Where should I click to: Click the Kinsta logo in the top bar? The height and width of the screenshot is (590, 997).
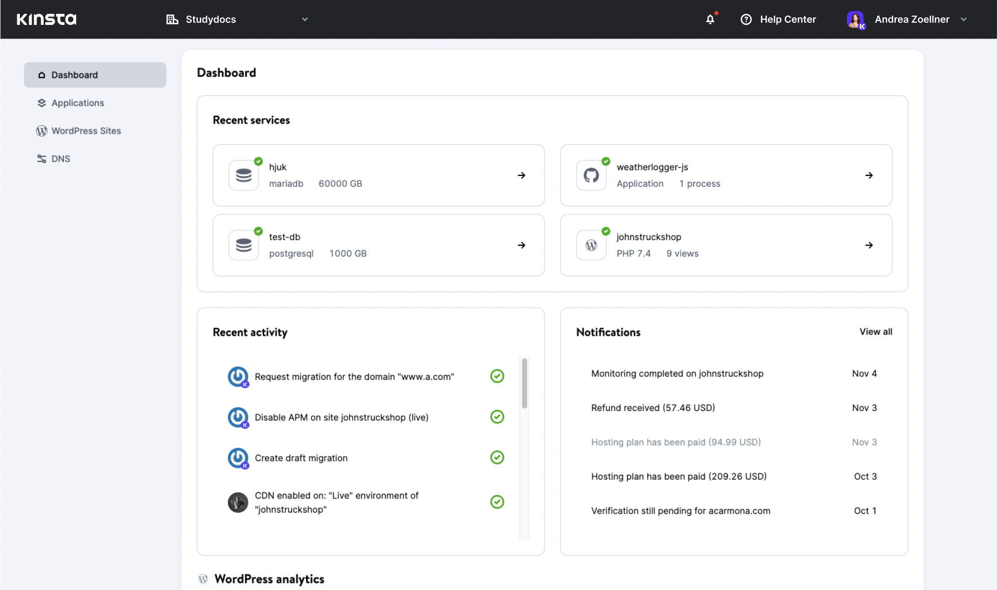46,19
